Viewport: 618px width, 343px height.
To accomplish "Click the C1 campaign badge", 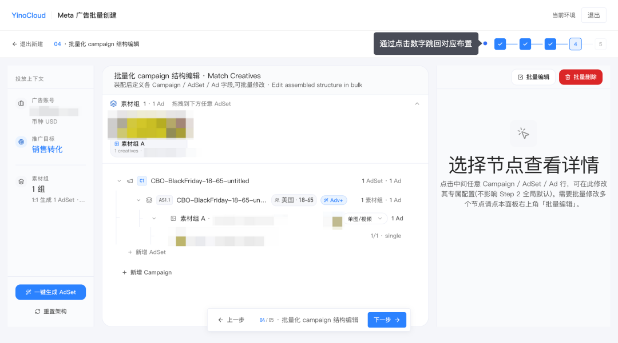I will [x=142, y=181].
